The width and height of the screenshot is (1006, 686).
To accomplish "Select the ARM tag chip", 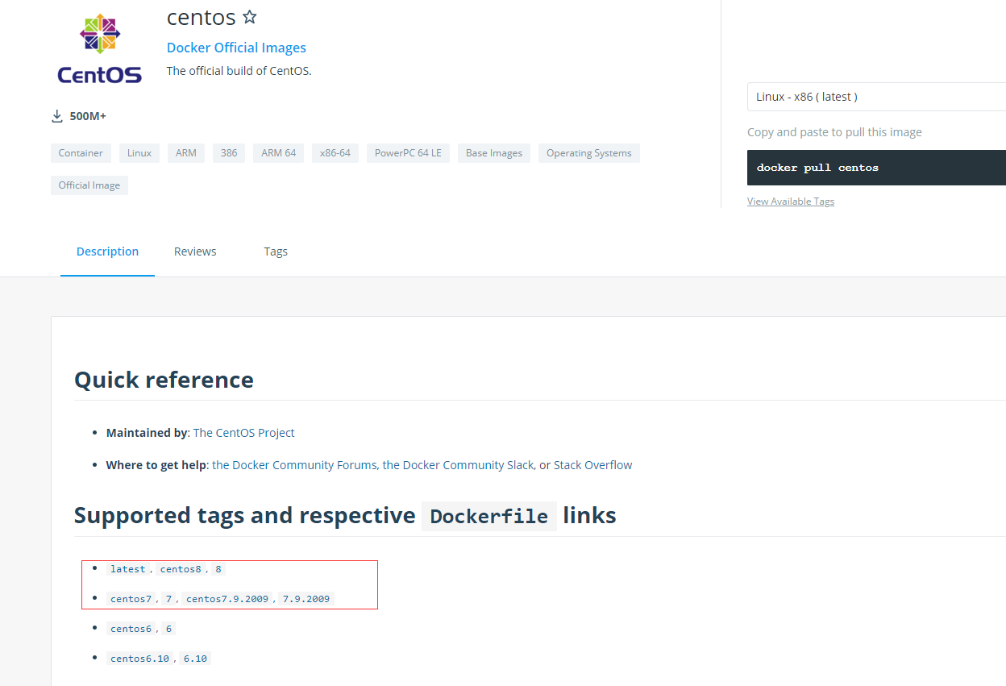I will click(186, 153).
